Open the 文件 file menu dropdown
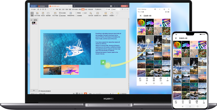This screenshot has height=110, width=217. click(x=33, y=9)
